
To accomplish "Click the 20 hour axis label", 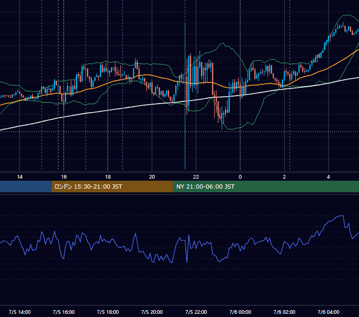I will 152,177.
